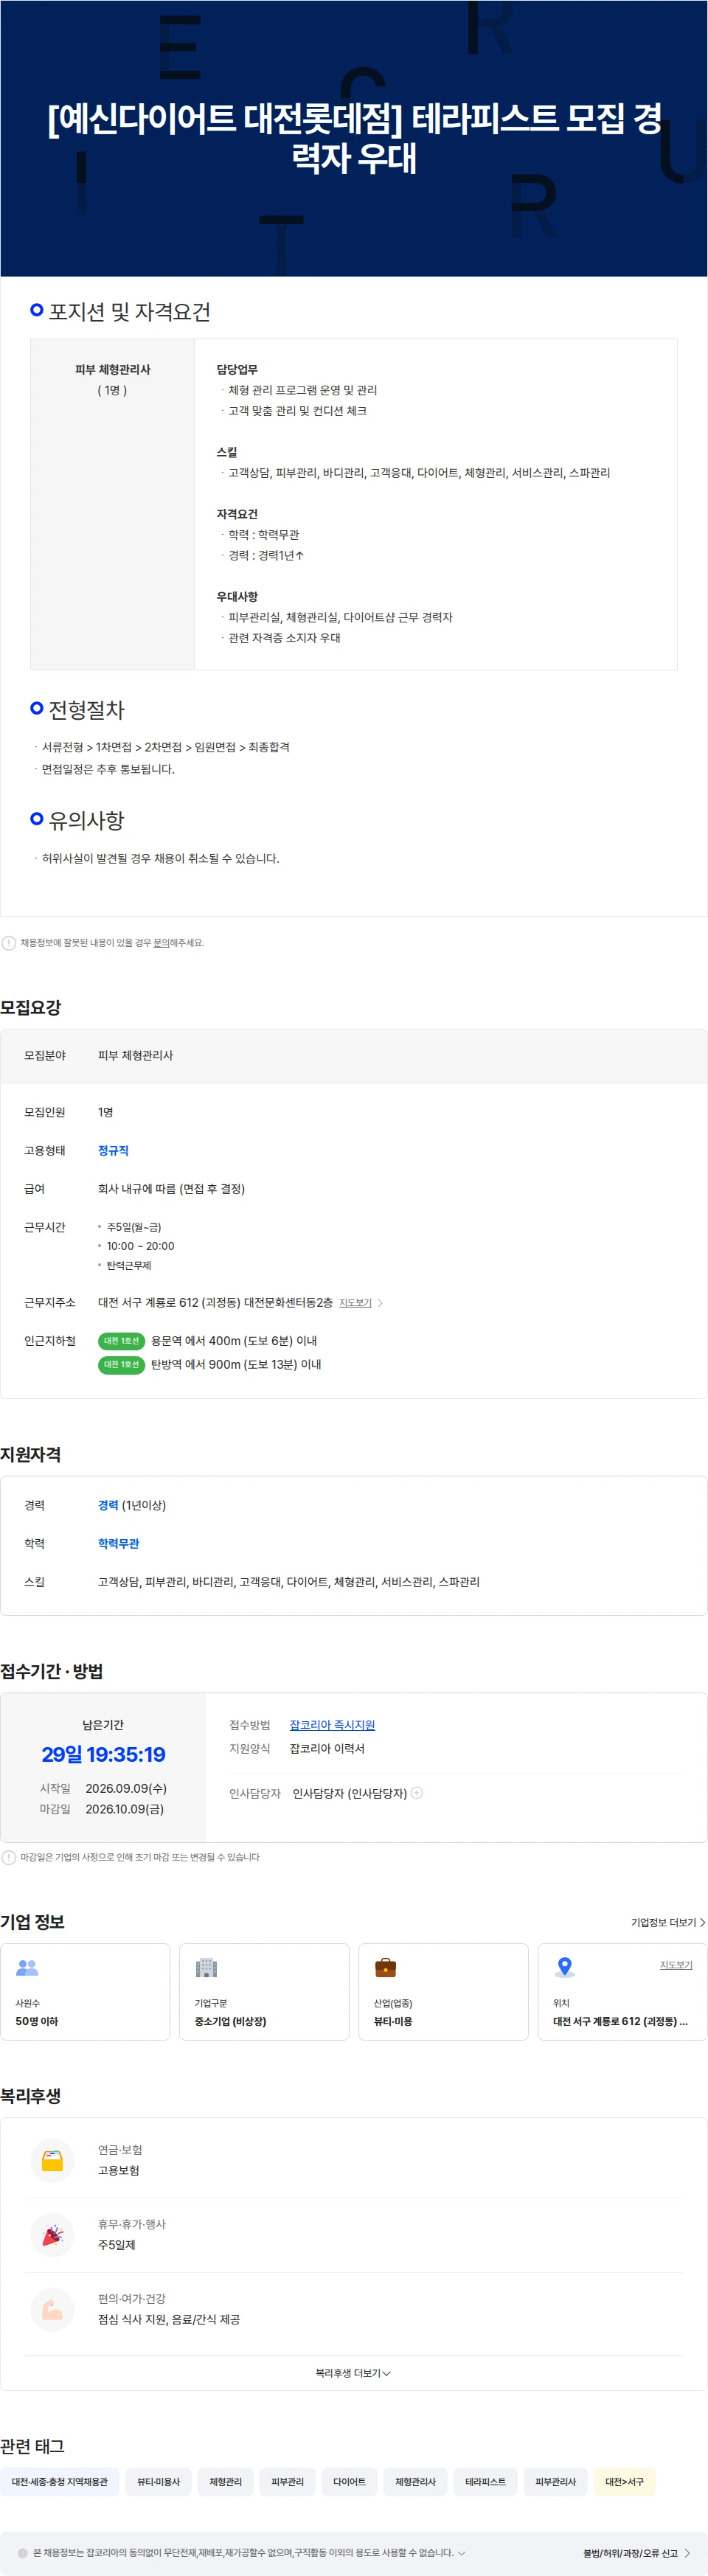
Task: Select the 피부관리 tag
Action: click(x=288, y=2481)
